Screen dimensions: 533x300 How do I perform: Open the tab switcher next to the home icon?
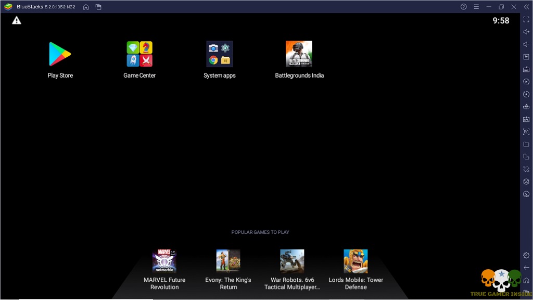tap(98, 7)
